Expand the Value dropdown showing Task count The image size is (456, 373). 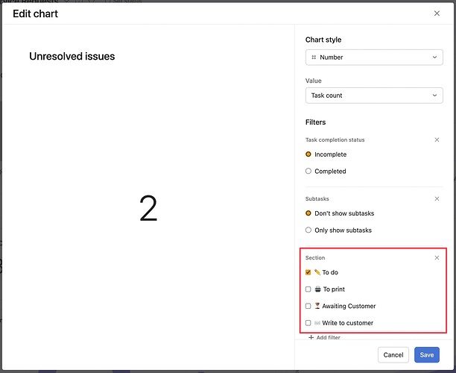tap(374, 95)
